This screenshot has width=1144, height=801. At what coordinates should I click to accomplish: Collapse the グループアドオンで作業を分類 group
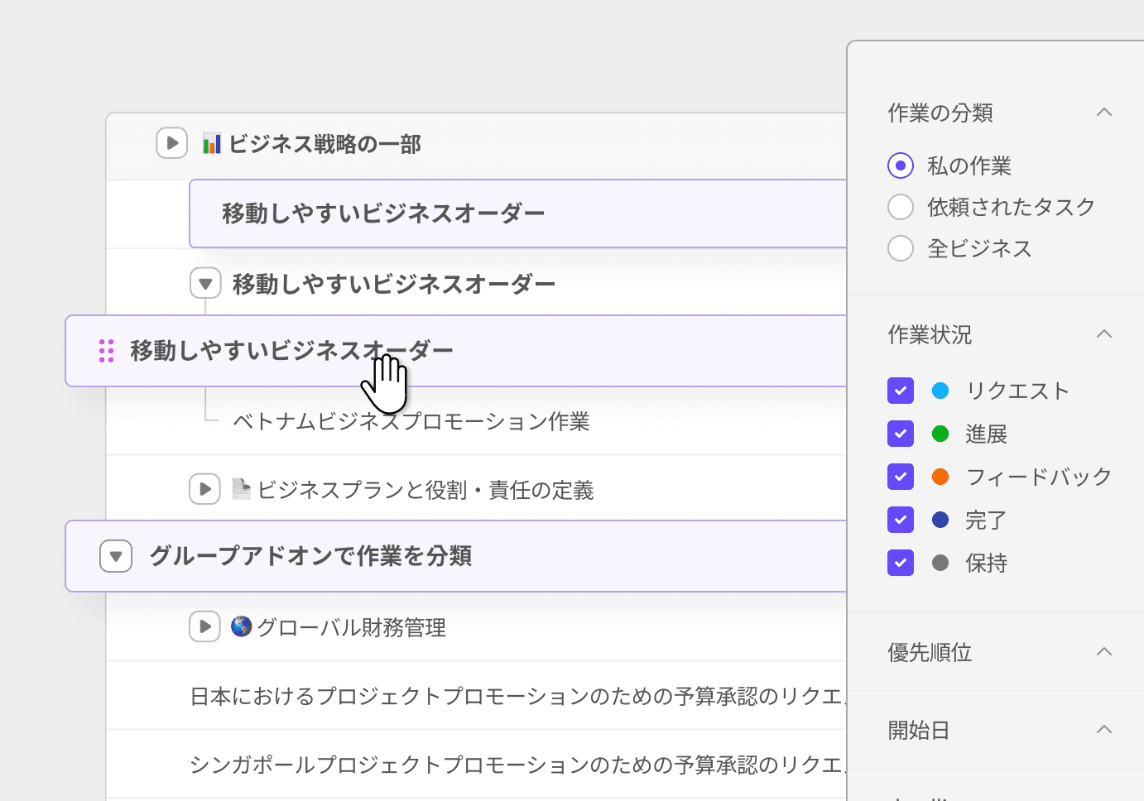(x=116, y=556)
